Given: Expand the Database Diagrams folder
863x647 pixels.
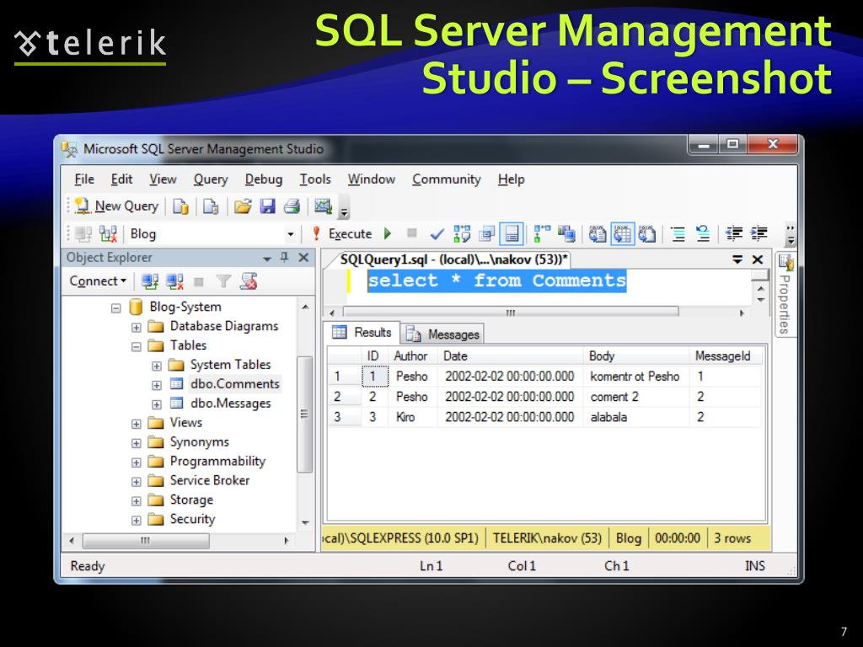Looking at the screenshot, I should pos(136,328).
